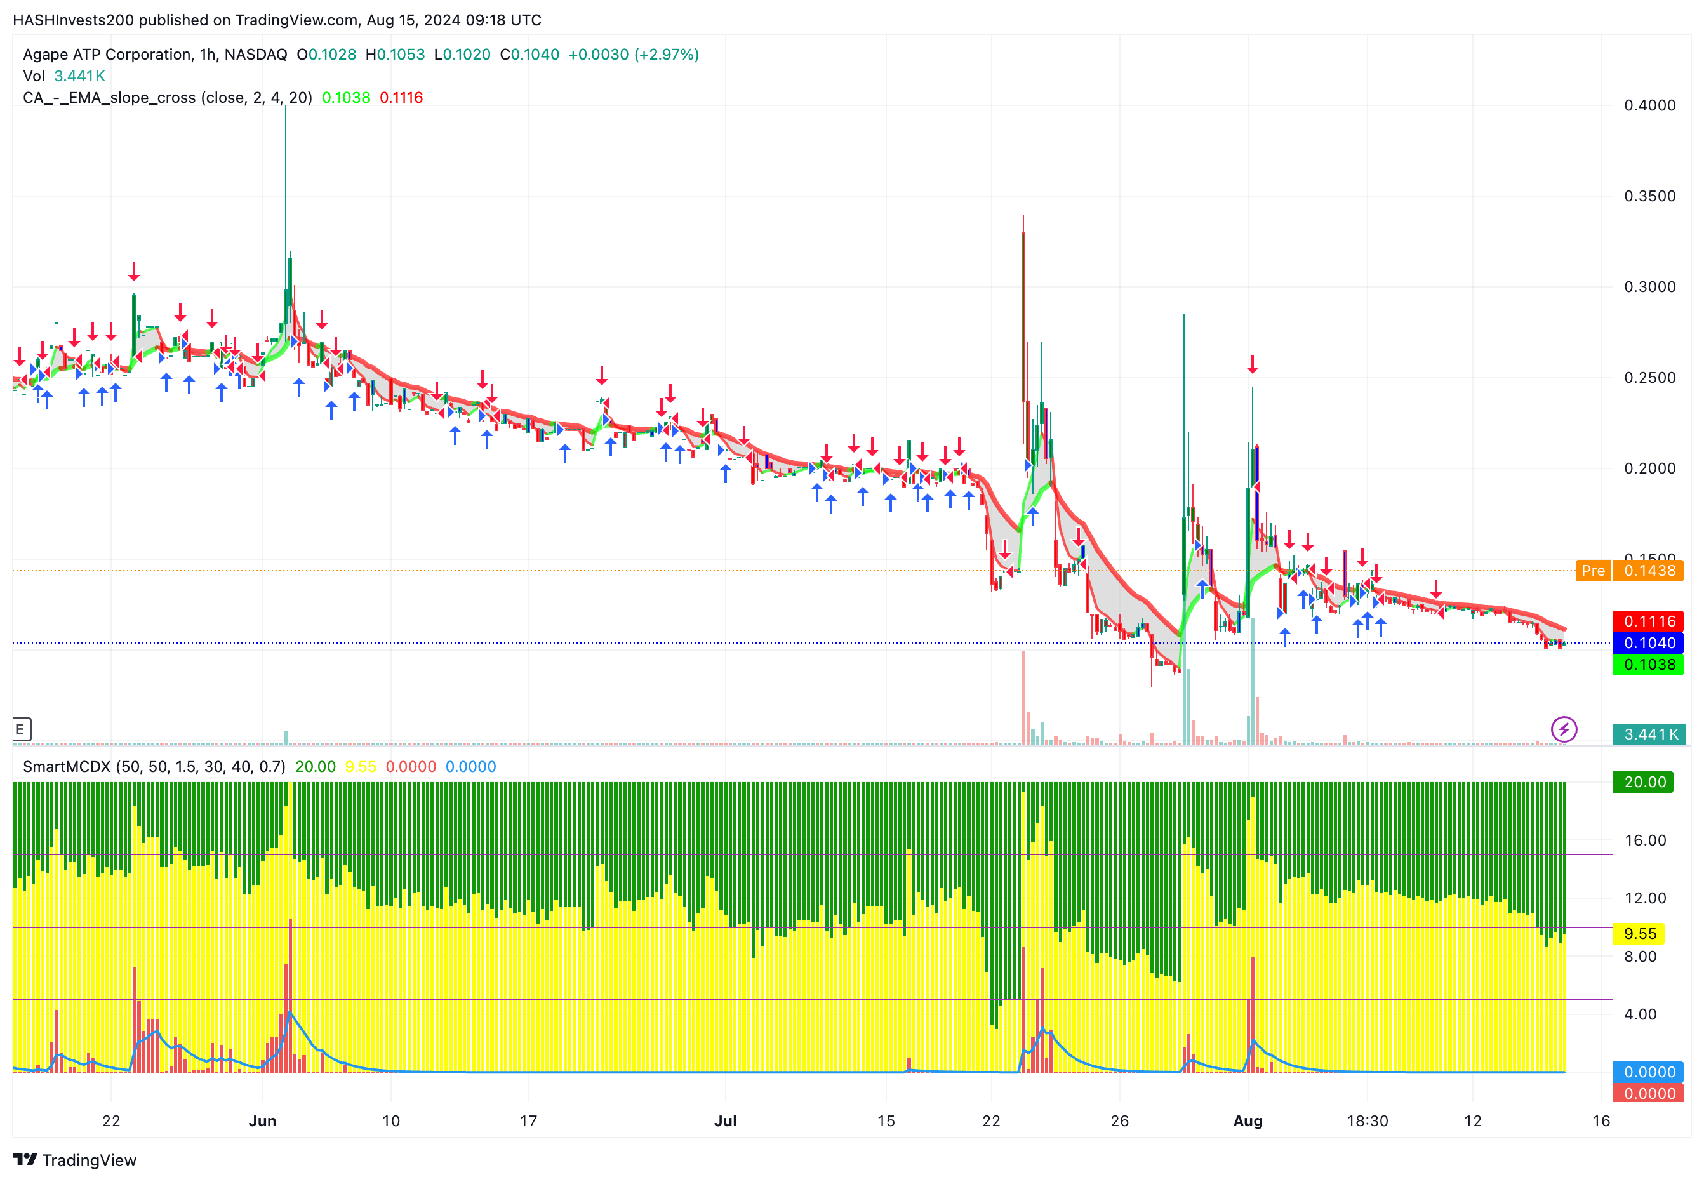Click the HASHInvests200 published header text
Screen dimensions: 1704x1182
[x=277, y=20]
